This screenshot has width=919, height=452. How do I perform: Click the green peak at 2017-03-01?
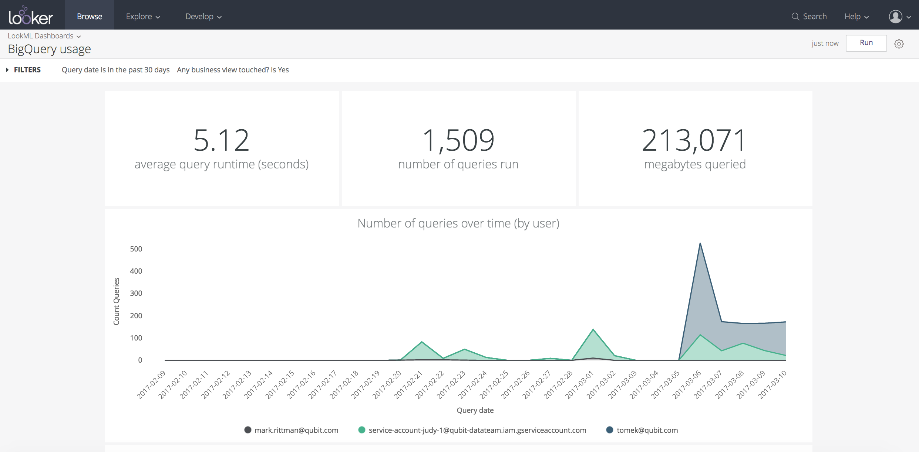click(593, 329)
